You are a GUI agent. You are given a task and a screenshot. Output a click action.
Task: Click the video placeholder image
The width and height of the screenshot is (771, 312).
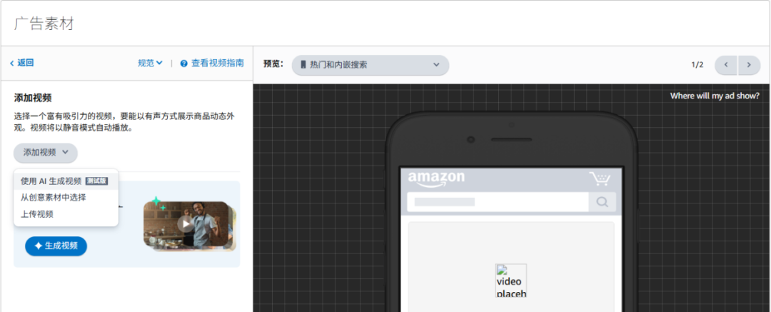(511, 281)
